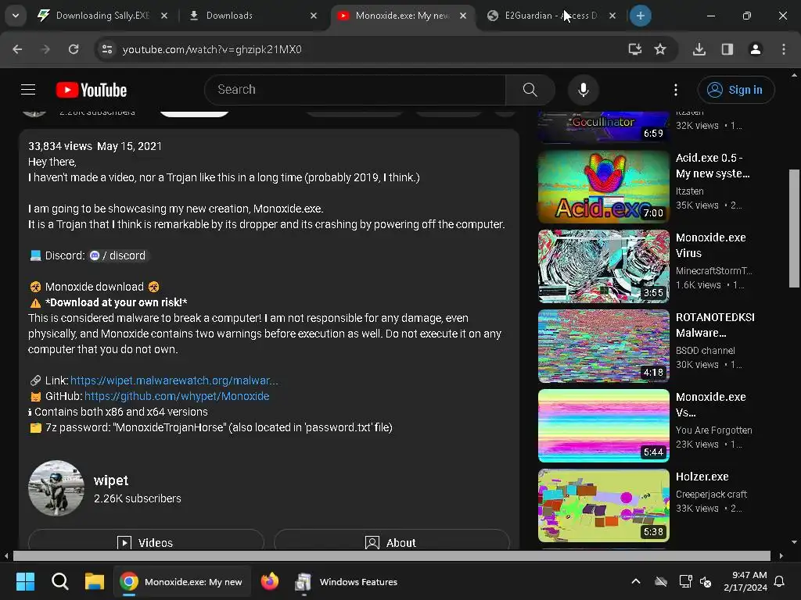Open the ROTANOTEDKSI Malware video thumbnail
The width and height of the screenshot is (801, 600).
click(604, 346)
